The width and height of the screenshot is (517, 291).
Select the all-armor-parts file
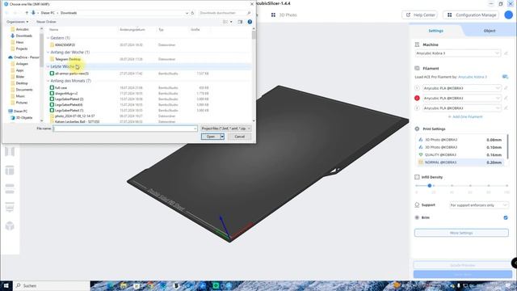(x=72, y=74)
